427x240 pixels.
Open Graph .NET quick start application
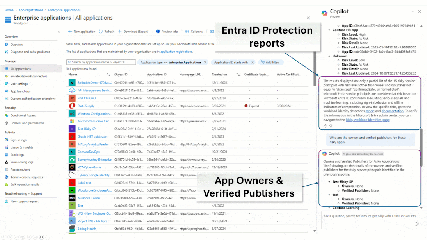(93, 137)
